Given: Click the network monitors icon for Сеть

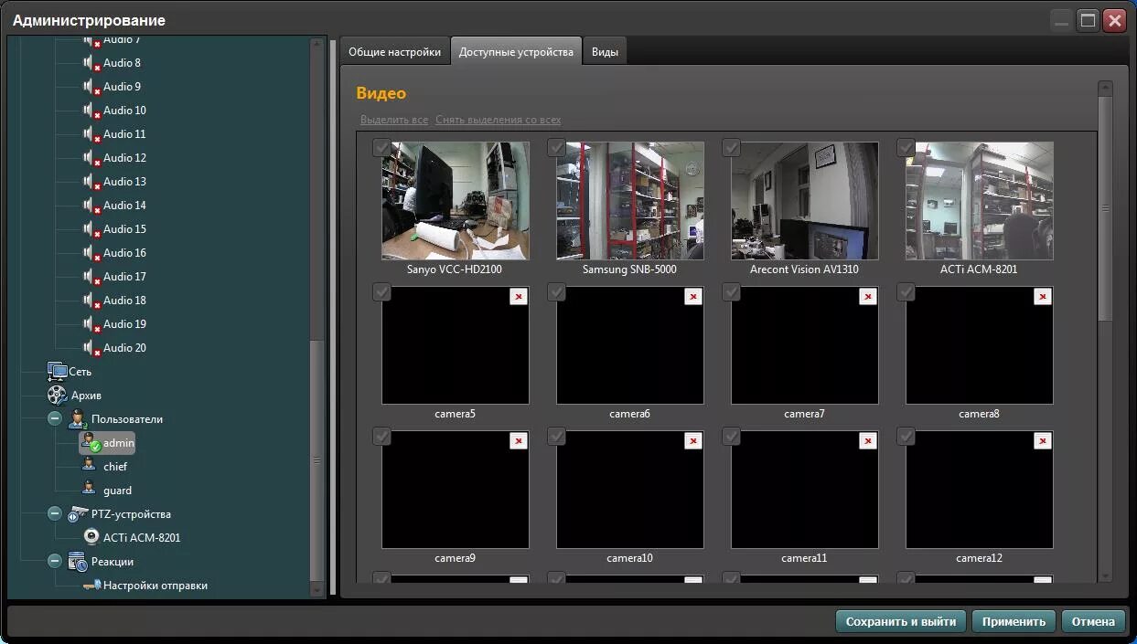Looking at the screenshot, I should pos(57,371).
